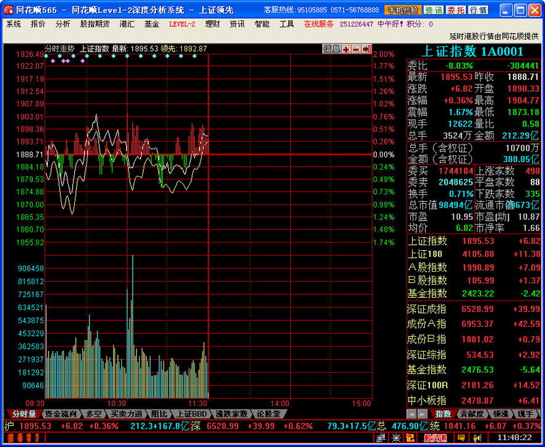Open the 港汇 menu
Image resolution: width=545 pixels, height=447 pixels.
click(x=127, y=24)
